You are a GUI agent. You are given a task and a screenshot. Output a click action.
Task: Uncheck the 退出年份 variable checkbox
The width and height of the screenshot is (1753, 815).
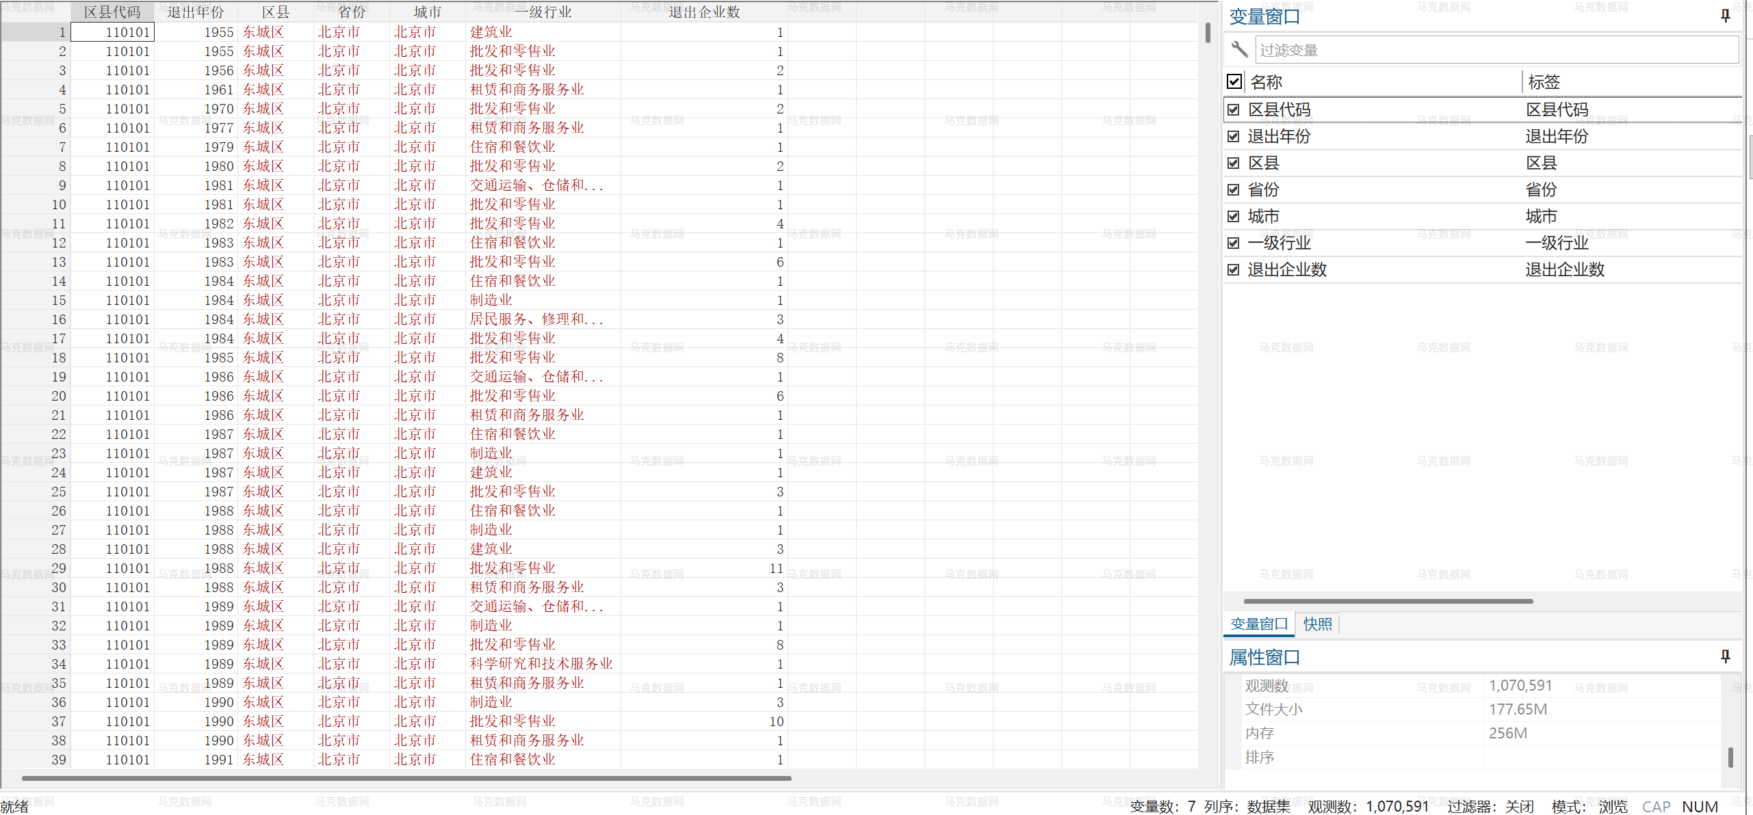1234,136
